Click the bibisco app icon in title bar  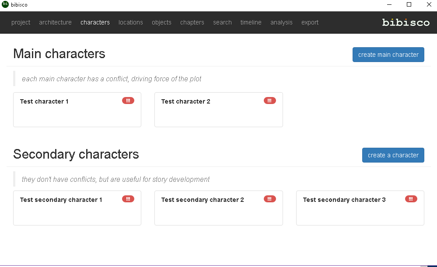5,4
